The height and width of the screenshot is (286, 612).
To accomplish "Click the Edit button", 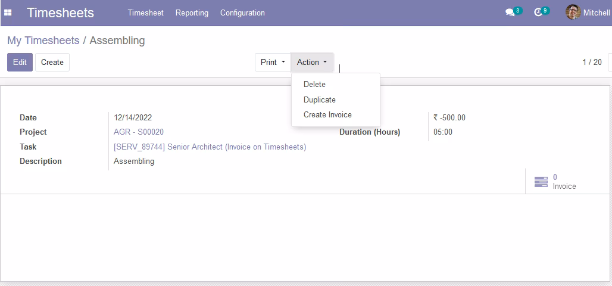I will tap(20, 62).
